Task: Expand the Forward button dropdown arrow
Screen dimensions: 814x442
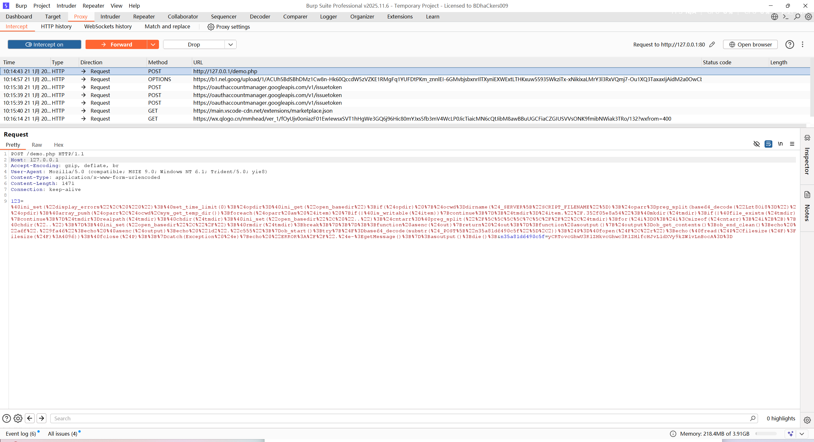Action: (x=153, y=45)
